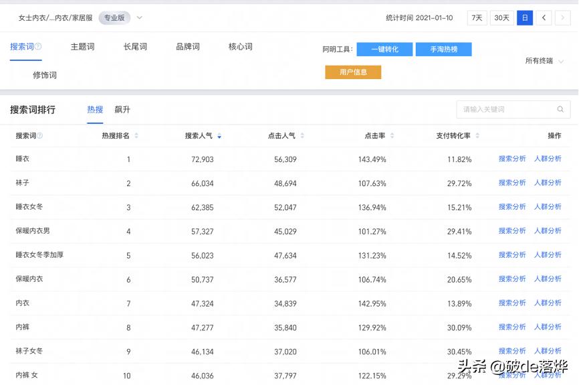The height and width of the screenshot is (385, 579).
Task: Switch to 核心词 tab
Action: pyautogui.click(x=241, y=47)
